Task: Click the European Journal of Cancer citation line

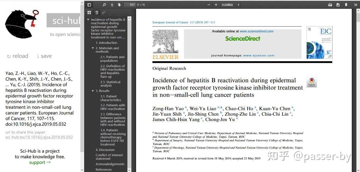Action: [184, 22]
